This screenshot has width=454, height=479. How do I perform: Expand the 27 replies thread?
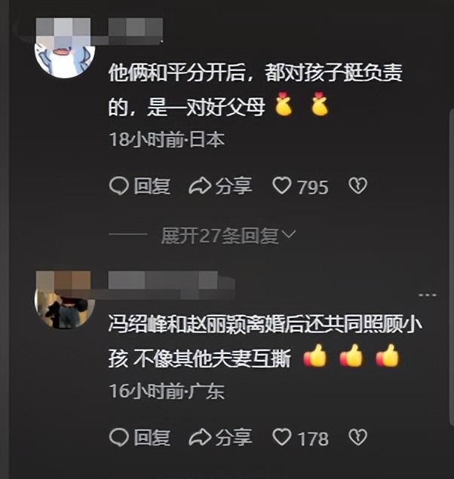click(x=219, y=236)
